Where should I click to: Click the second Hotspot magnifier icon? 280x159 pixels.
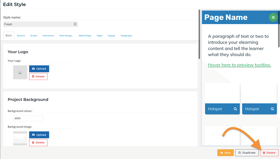pyautogui.click(x=272, y=109)
